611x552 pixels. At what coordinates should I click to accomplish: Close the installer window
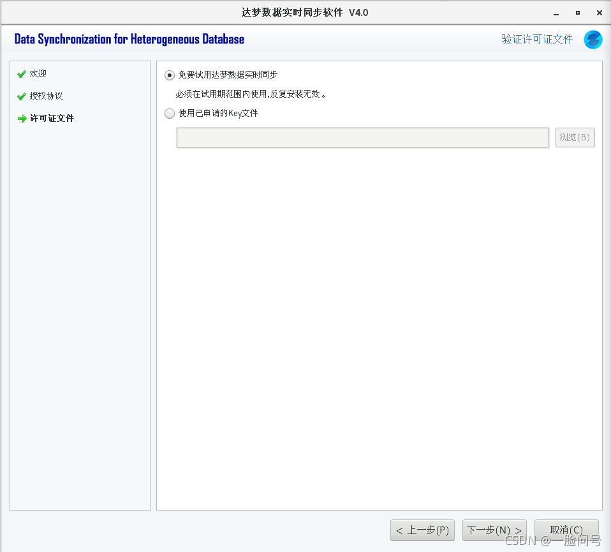(x=600, y=13)
